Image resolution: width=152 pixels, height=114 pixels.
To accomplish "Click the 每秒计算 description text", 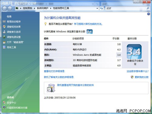I will tap(77, 44).
